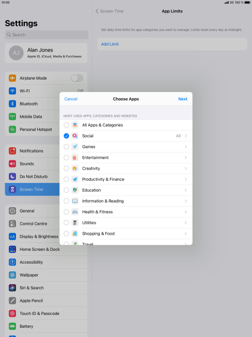
Task: Tap the Information & Reading book icon
Action: click(75, 201)
